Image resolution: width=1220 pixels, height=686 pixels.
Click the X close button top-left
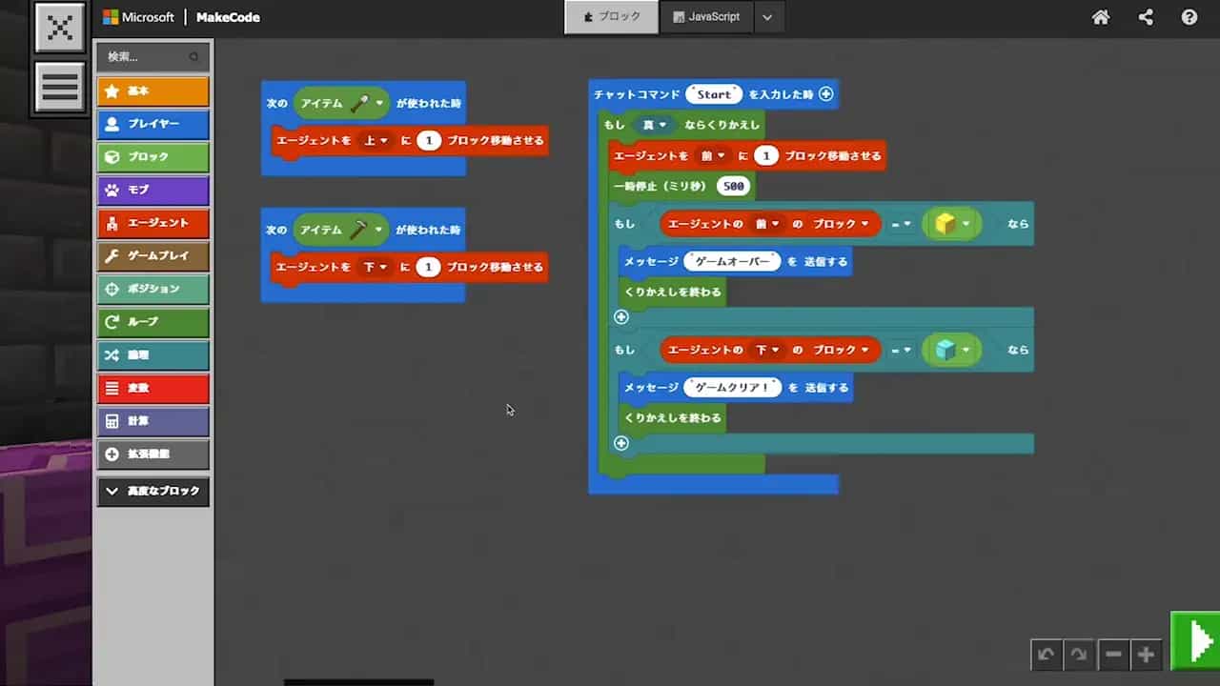60,28
